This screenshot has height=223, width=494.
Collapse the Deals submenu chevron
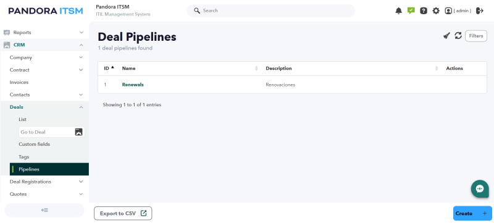tap(81, 107)
